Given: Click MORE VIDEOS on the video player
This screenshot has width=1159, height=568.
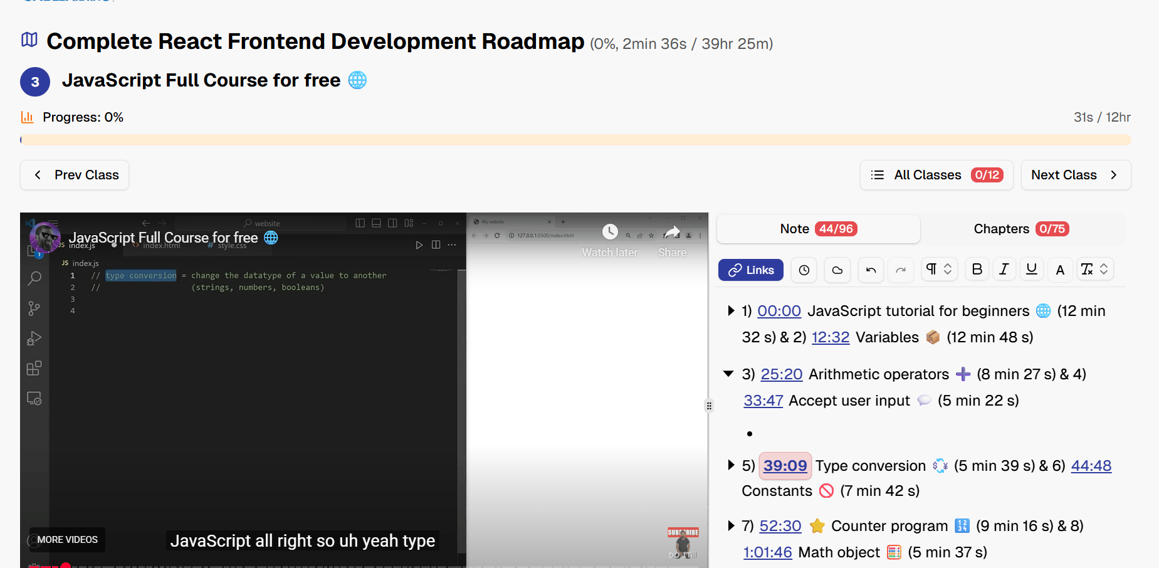Looking at the screenshot, I should pos(67,540).
